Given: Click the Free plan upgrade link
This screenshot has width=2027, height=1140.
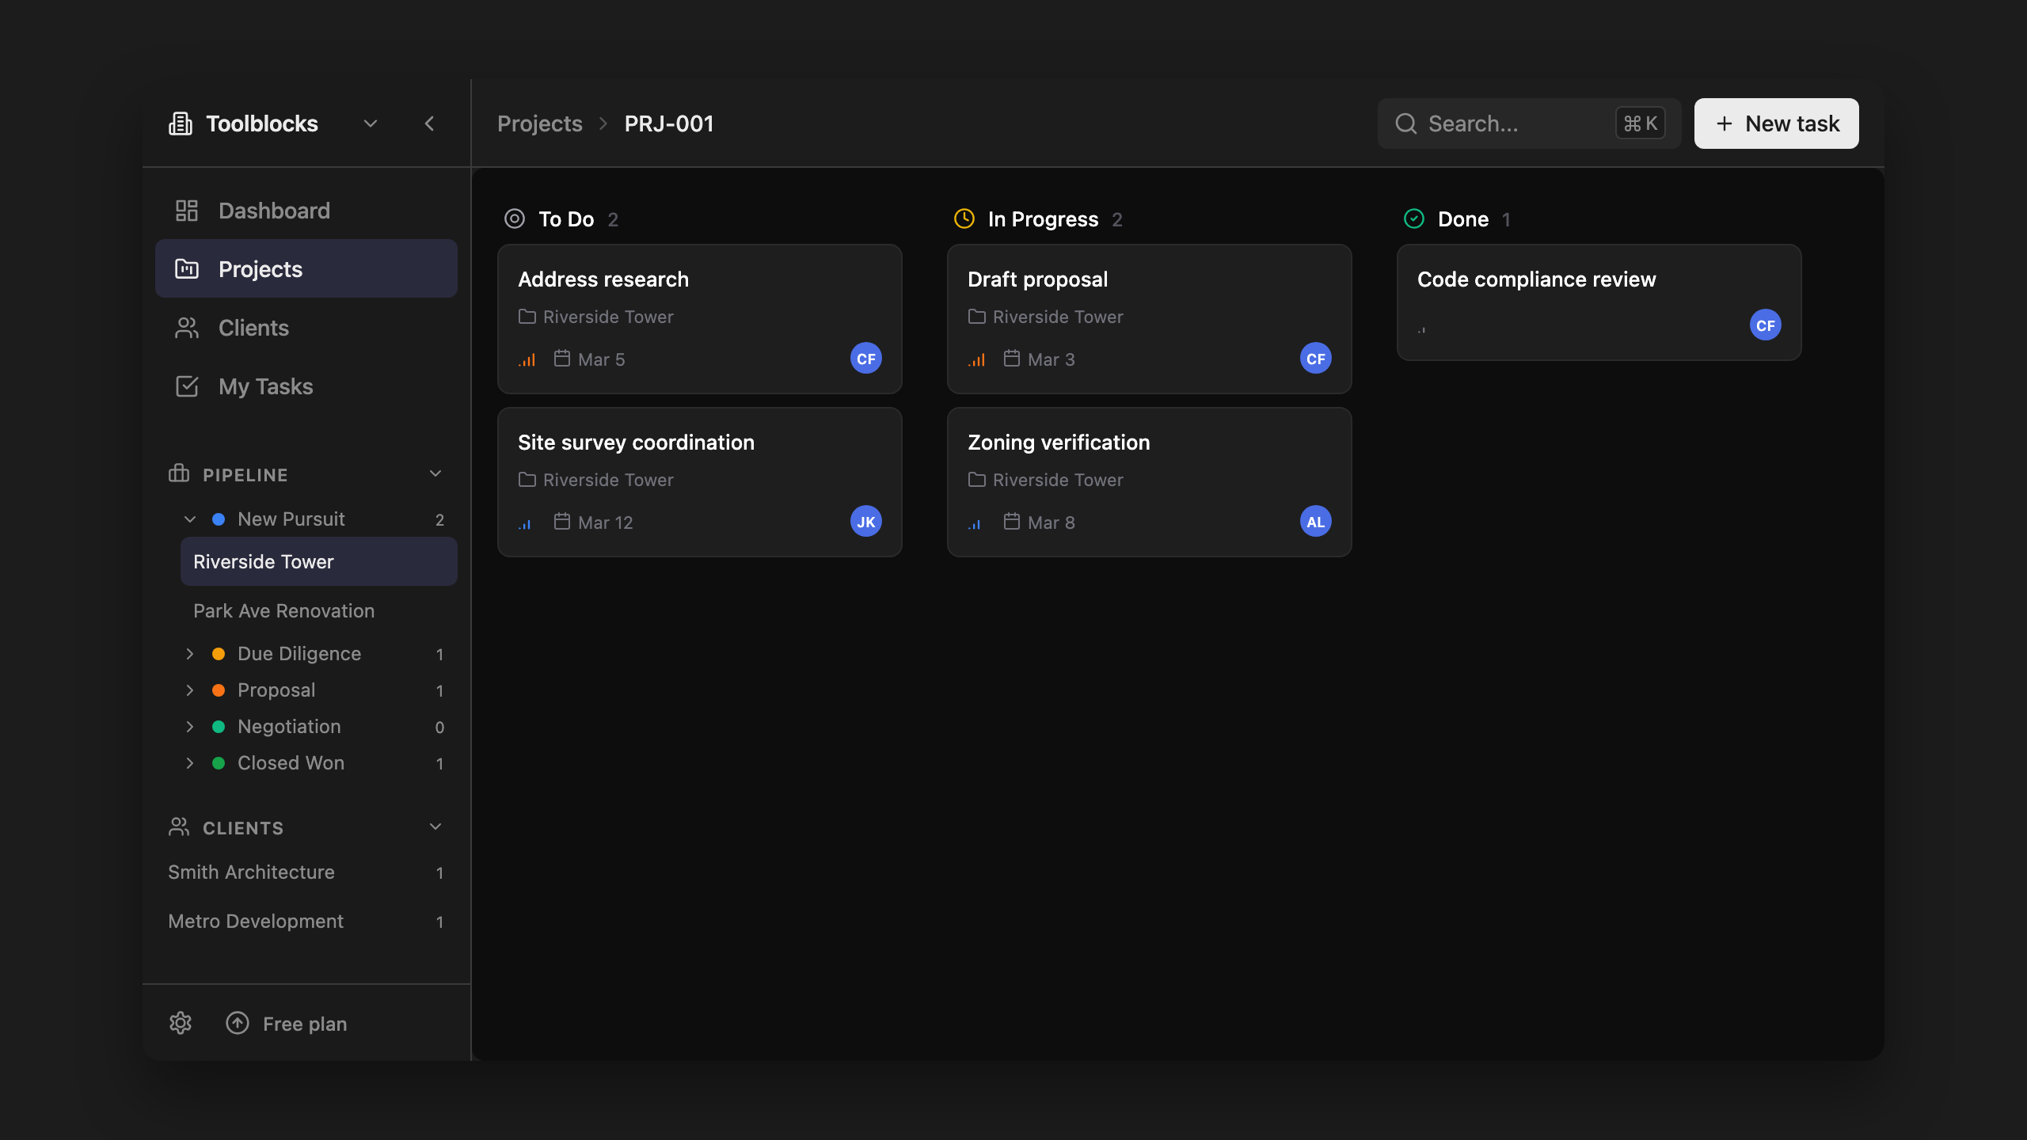Looking at the screenshot, I should pyautogui.click(x=304, y=1023).
